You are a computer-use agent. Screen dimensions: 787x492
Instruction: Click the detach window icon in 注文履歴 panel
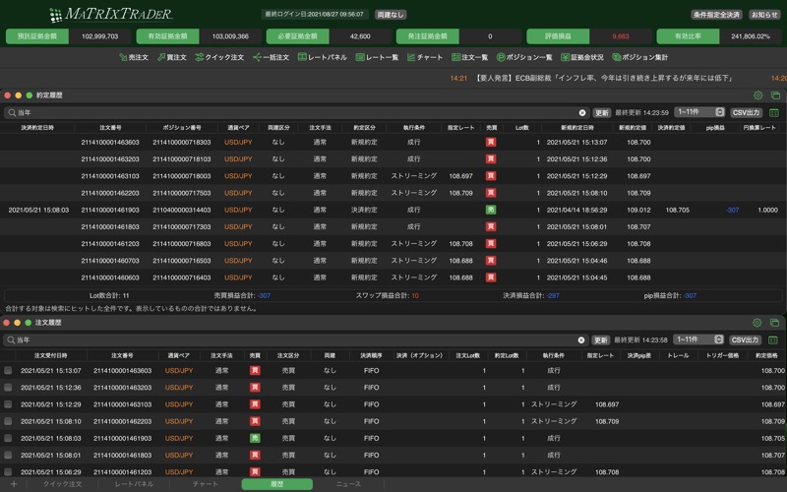(774, 323)
